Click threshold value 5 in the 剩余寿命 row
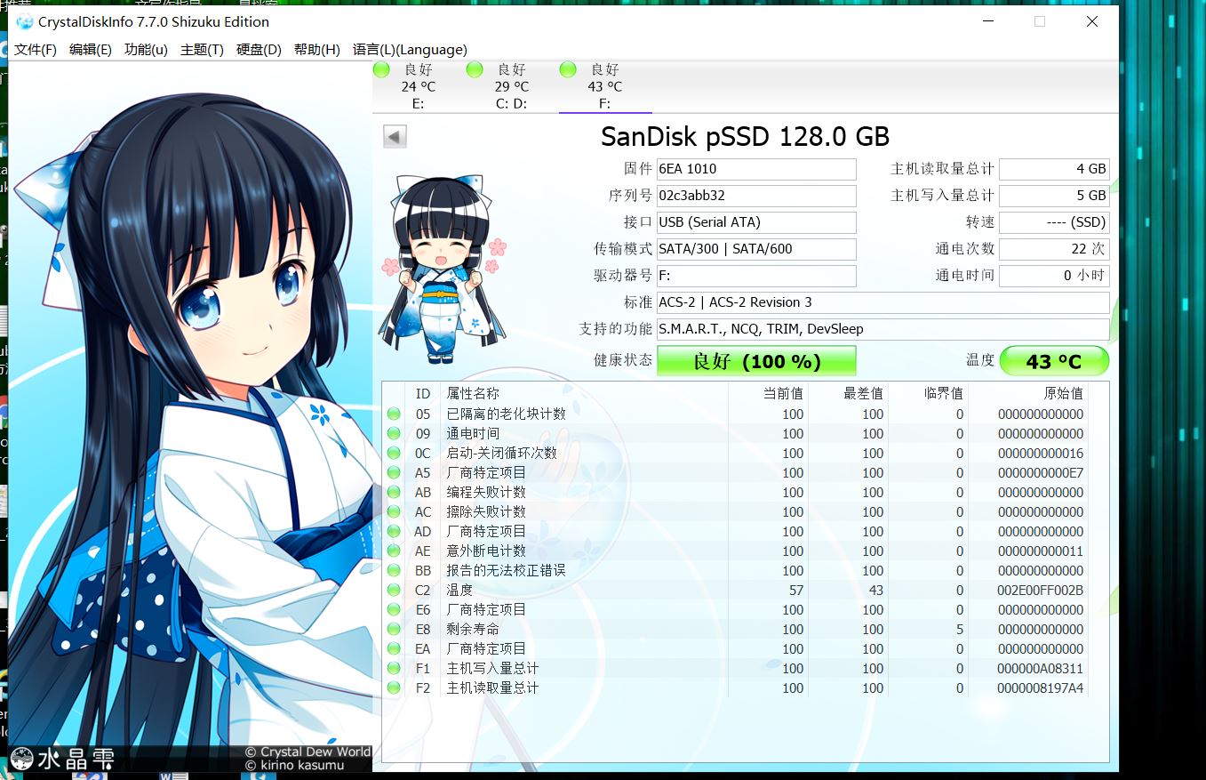Viewport: 1206px width, 780px height. coord(960,630)
